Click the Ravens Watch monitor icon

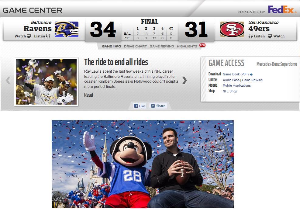point(29,36)
